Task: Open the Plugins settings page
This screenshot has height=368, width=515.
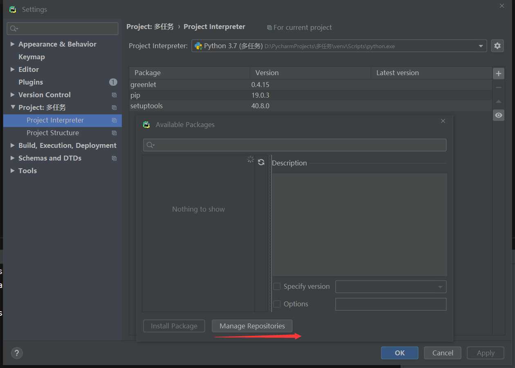Action: (31, 82)
